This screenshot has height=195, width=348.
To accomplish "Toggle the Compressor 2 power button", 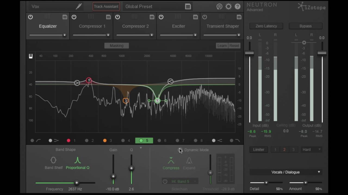I will pos(117,17).
